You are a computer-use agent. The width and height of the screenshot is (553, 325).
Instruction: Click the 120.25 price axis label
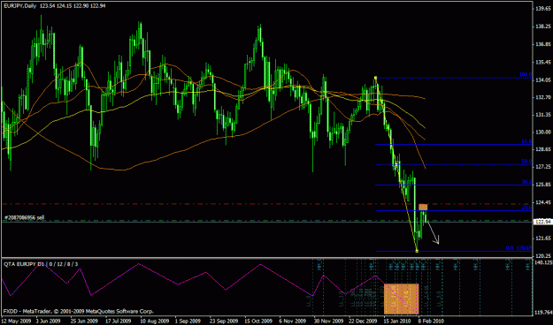click(542, 255)
